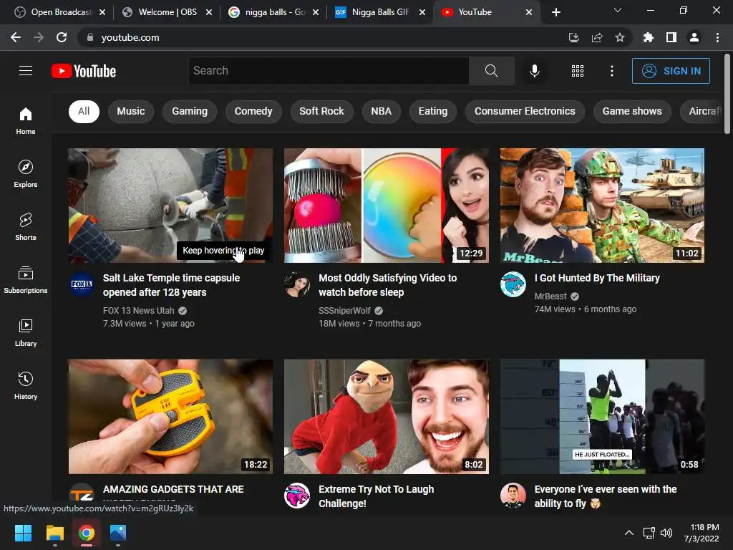Play the 11:02 military tank thumbnail

click(602, 206)
